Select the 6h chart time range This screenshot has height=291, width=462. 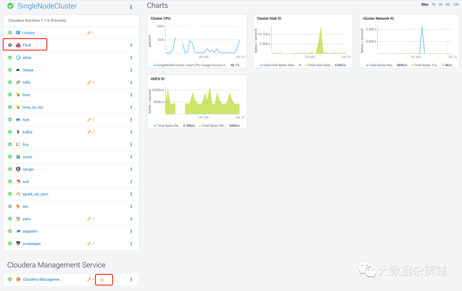[x=447, y=4]
